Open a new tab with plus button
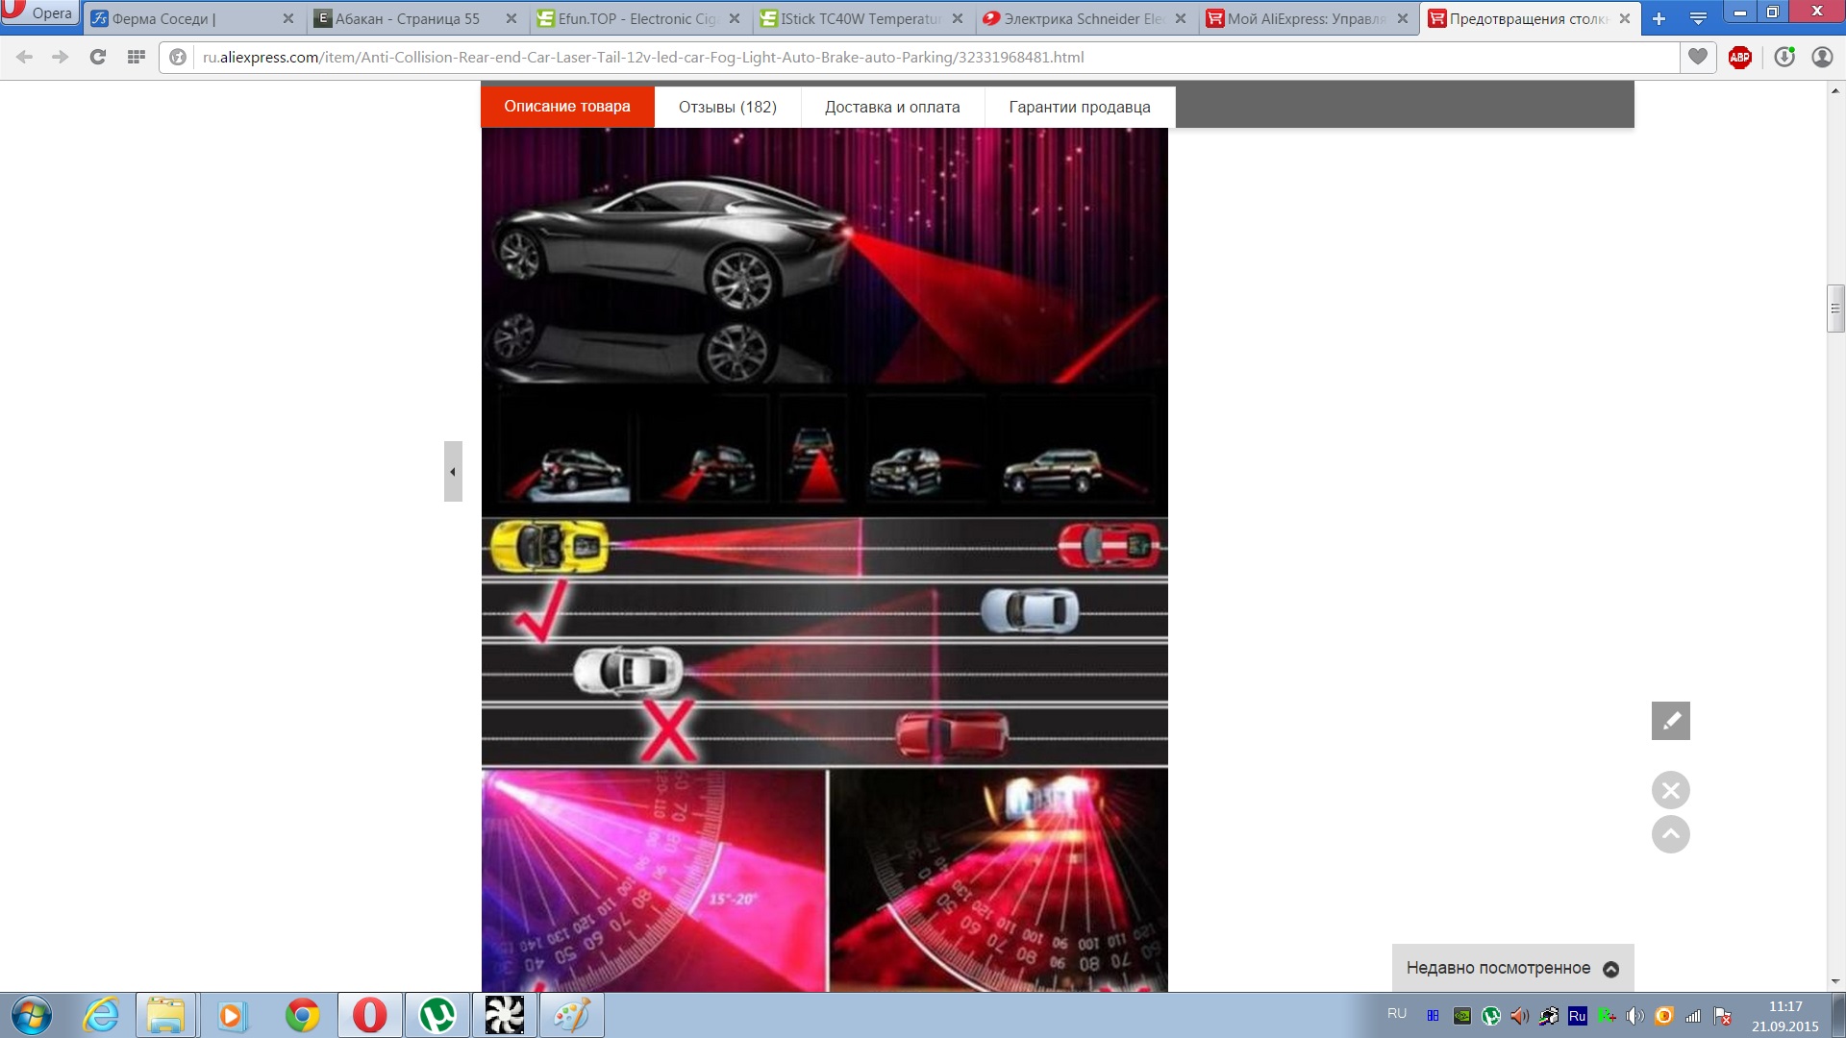Viewport: 1846px width, 1038px height. point(1659,18)
